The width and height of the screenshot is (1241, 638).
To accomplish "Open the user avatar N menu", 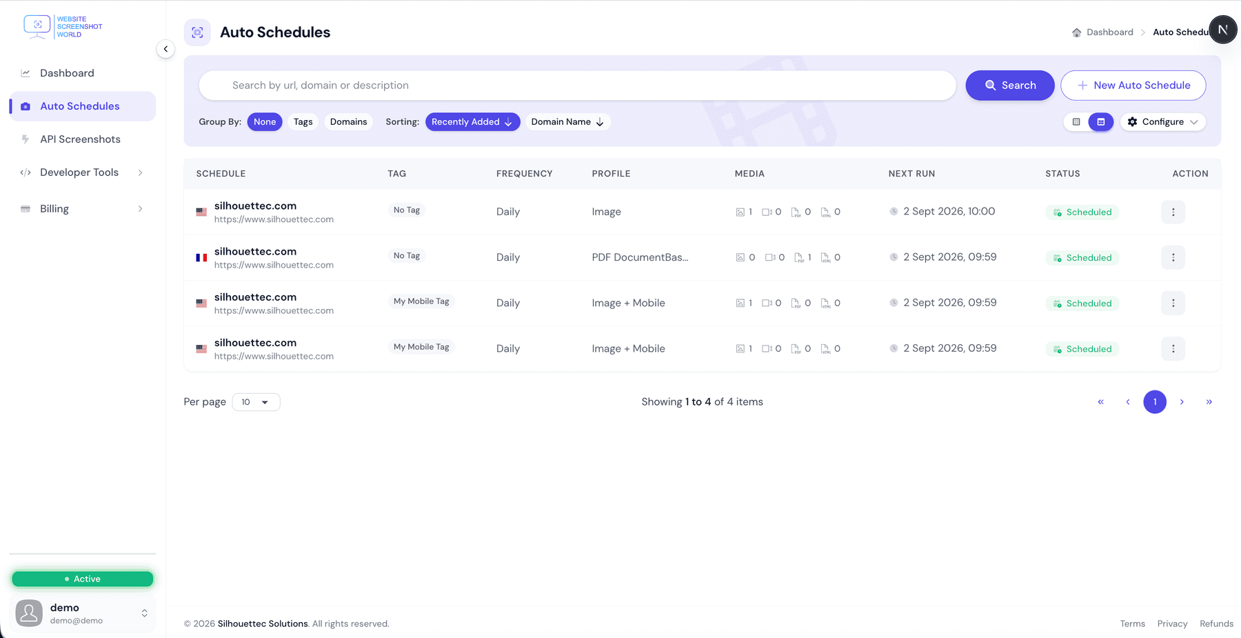I will point(1222,30).
